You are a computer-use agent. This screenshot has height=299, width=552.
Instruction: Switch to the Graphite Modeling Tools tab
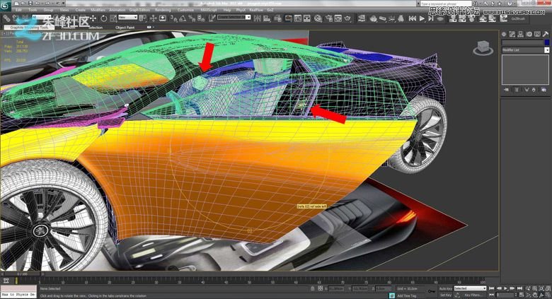pyautogui.click(x=29, y=28)
